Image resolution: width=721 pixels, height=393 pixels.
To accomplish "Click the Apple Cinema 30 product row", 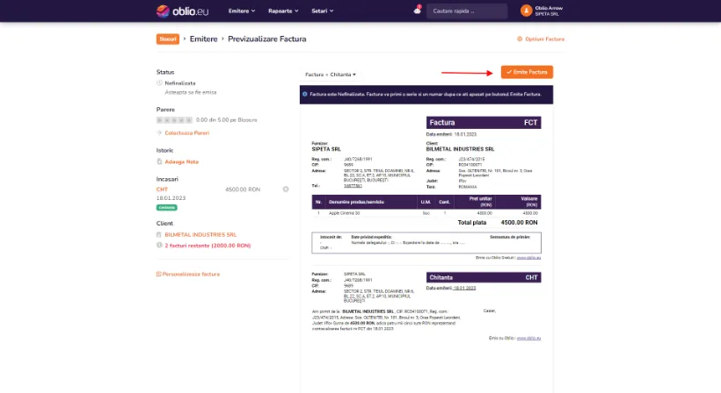I will pos(426,213).
